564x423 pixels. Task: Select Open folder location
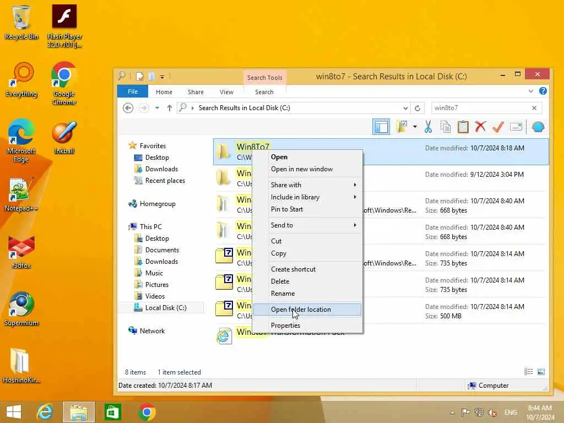(x=307, y=310)
